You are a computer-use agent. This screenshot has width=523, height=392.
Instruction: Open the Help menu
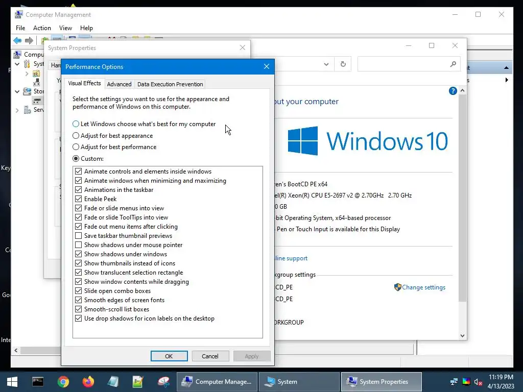[86, 28]
